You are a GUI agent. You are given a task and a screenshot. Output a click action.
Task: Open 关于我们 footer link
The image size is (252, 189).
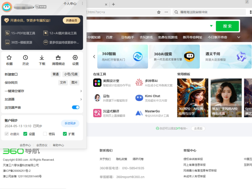(x=105, y=159)
